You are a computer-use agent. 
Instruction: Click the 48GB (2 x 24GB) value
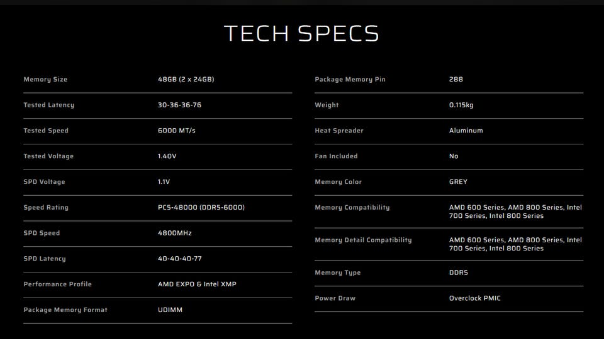point(186,79)
